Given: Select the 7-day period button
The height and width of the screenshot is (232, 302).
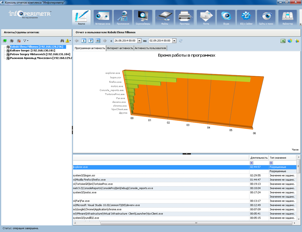Looking at the screenshot, I should 91,41.
